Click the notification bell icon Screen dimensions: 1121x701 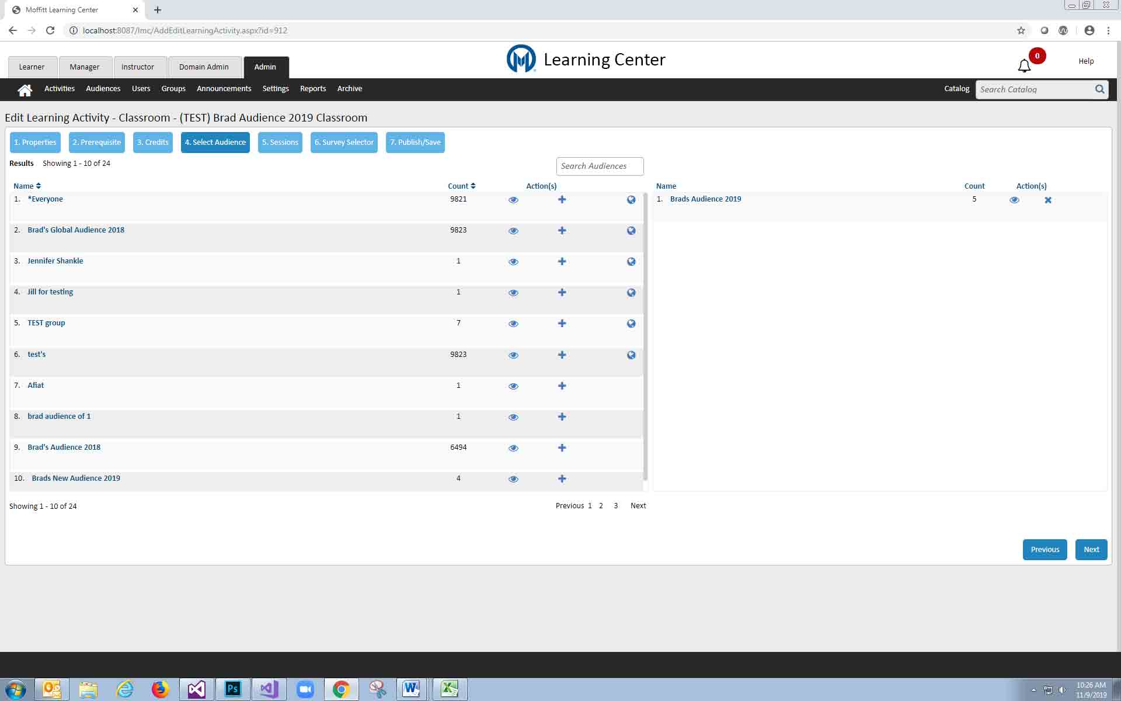pyautogui.click(x=1024, y=66)
